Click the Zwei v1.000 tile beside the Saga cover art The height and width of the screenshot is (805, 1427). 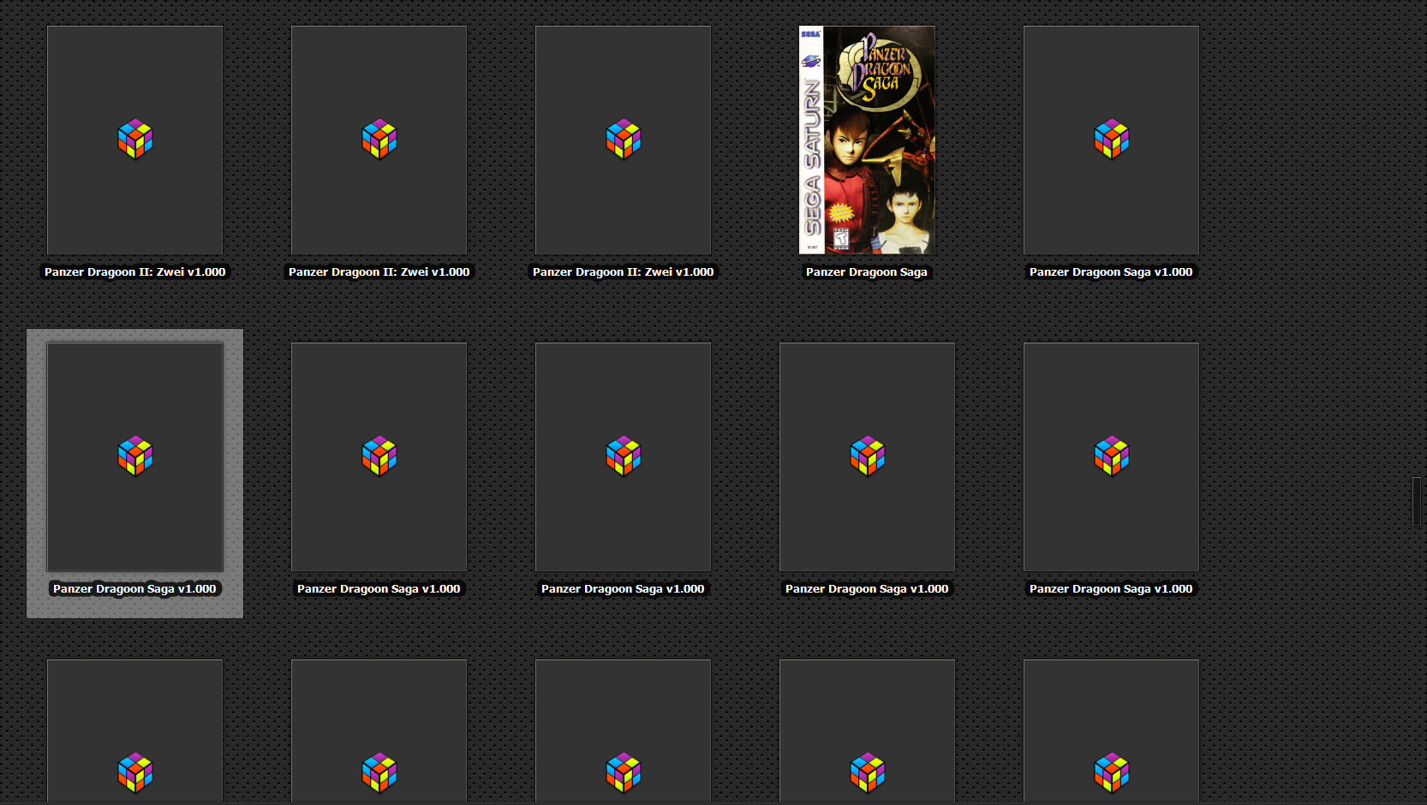click(623, 140)
